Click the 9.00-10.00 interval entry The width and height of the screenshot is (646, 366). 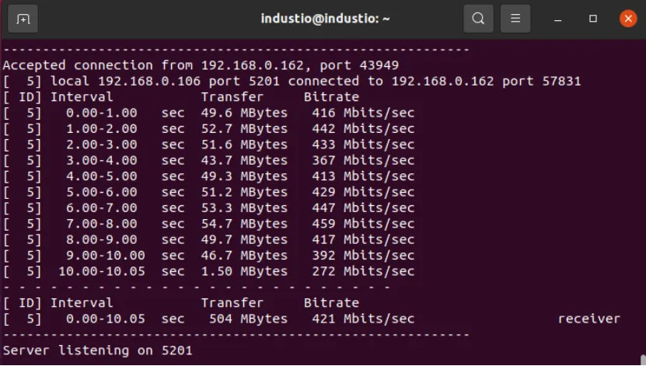[101, 256]
